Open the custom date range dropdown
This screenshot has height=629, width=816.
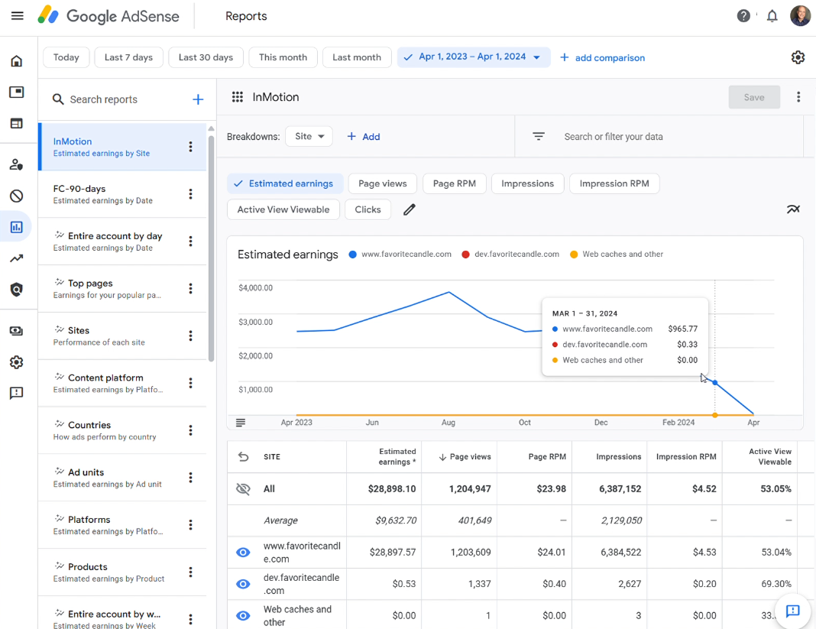pos(474,57)
